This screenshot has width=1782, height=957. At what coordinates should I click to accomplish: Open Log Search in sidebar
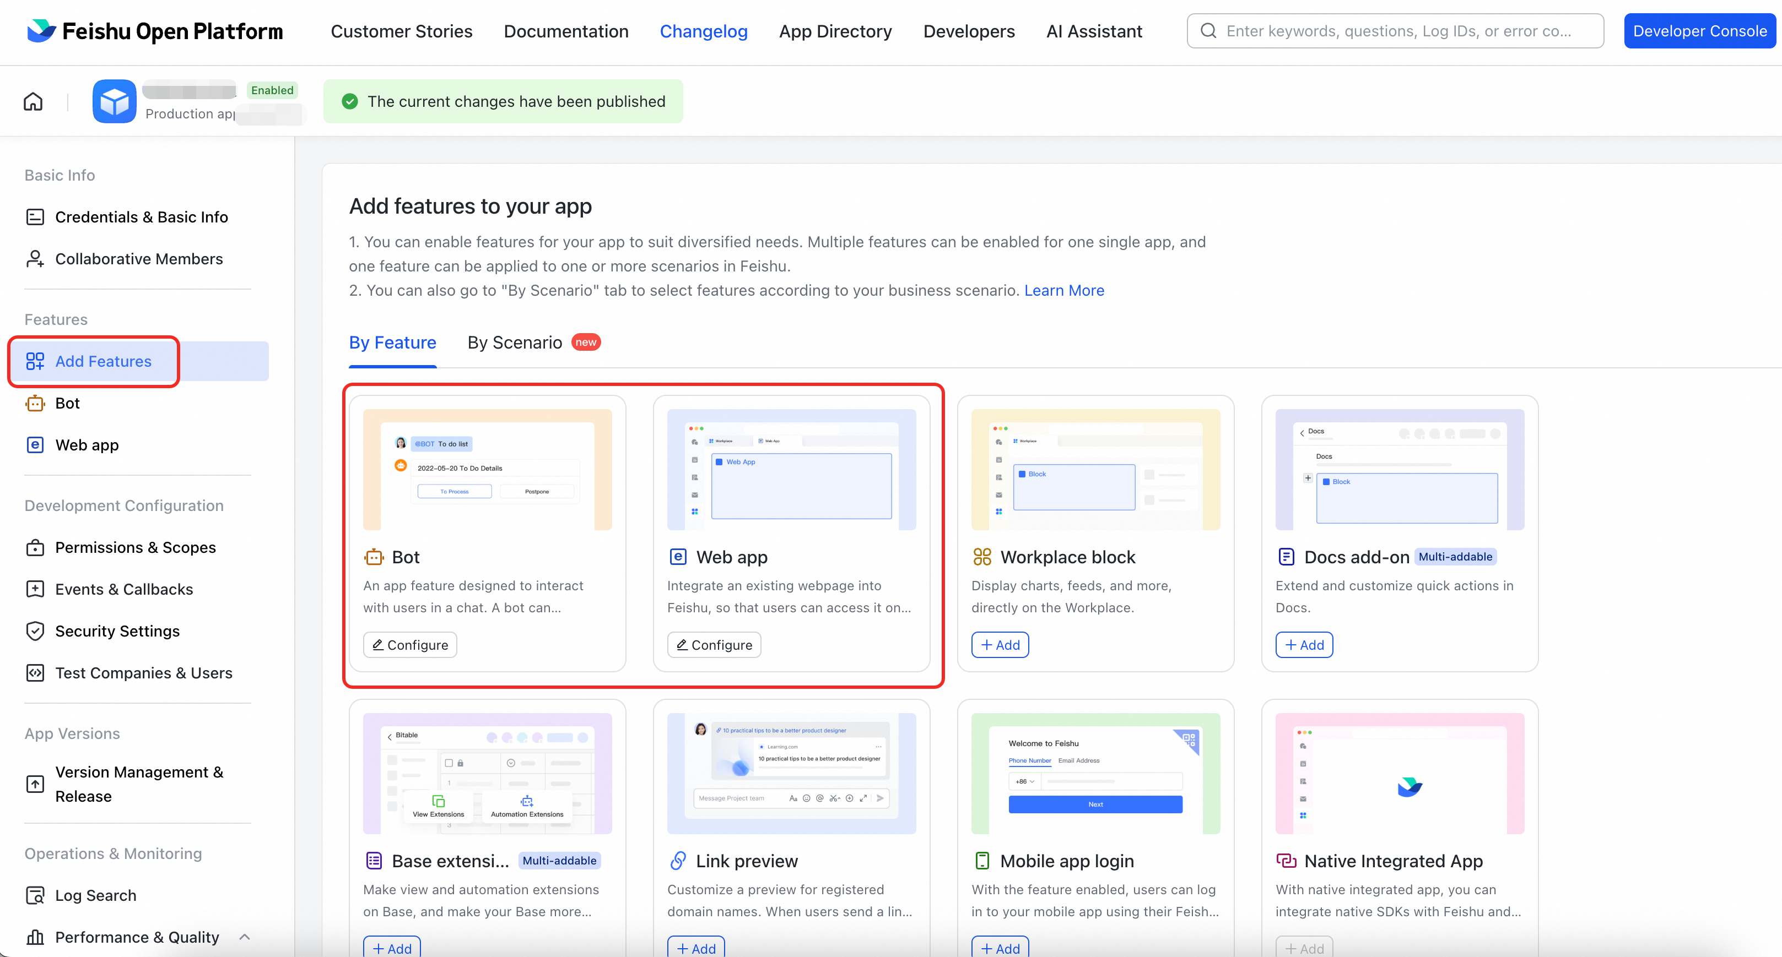coord(95,895)
